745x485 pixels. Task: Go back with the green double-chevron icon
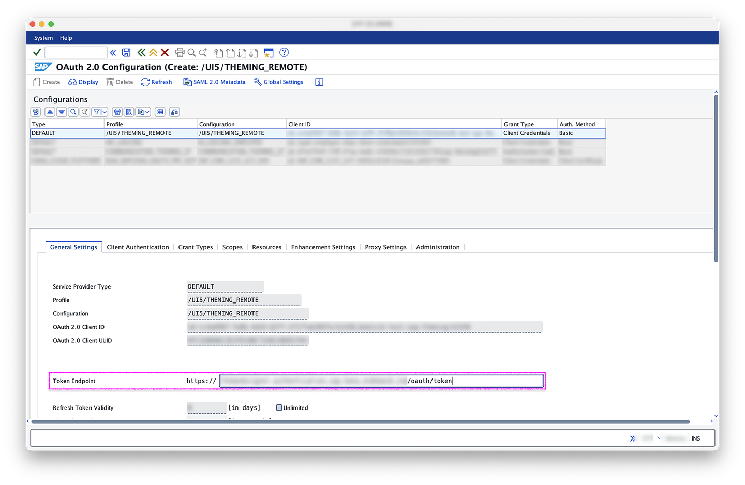(141, 52)
